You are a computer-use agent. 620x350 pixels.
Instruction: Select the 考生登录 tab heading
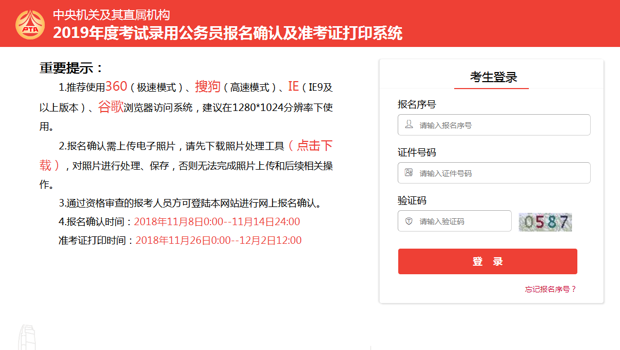tap(493, 77)
